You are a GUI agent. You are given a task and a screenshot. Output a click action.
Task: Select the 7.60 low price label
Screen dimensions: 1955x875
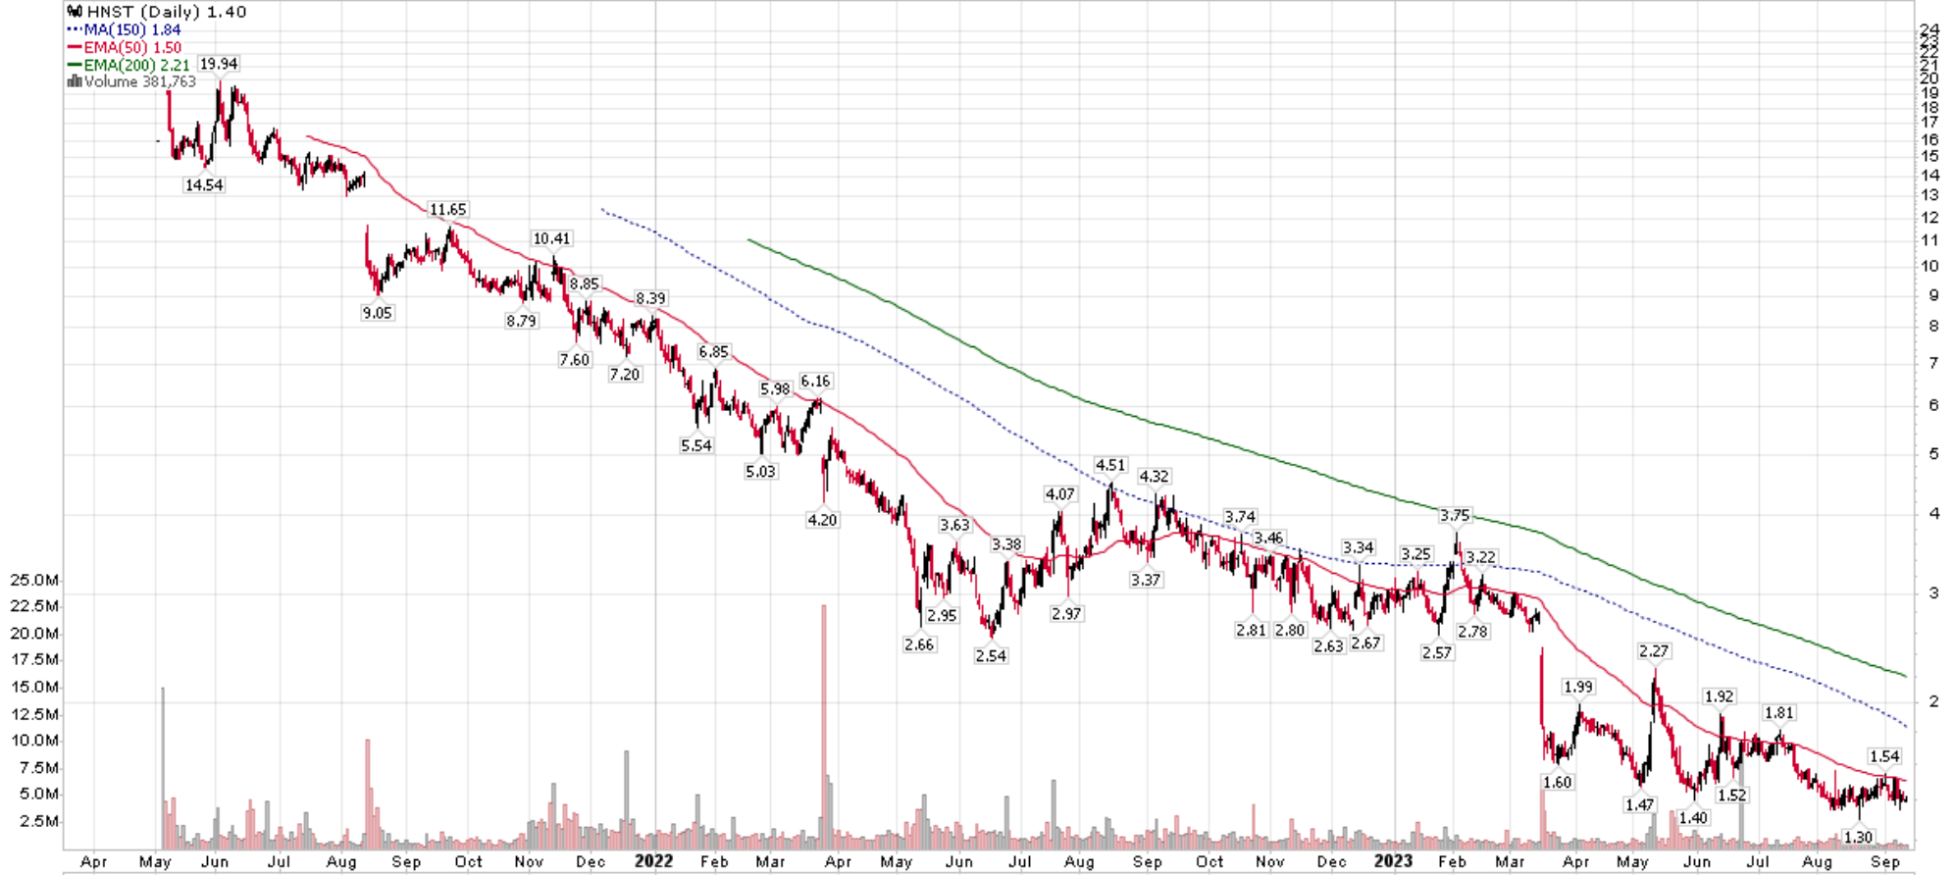pyautogui.click(x=574, y=360)
